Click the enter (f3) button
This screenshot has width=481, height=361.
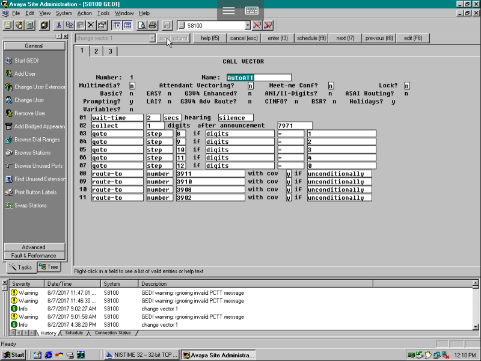coord(278,39)
